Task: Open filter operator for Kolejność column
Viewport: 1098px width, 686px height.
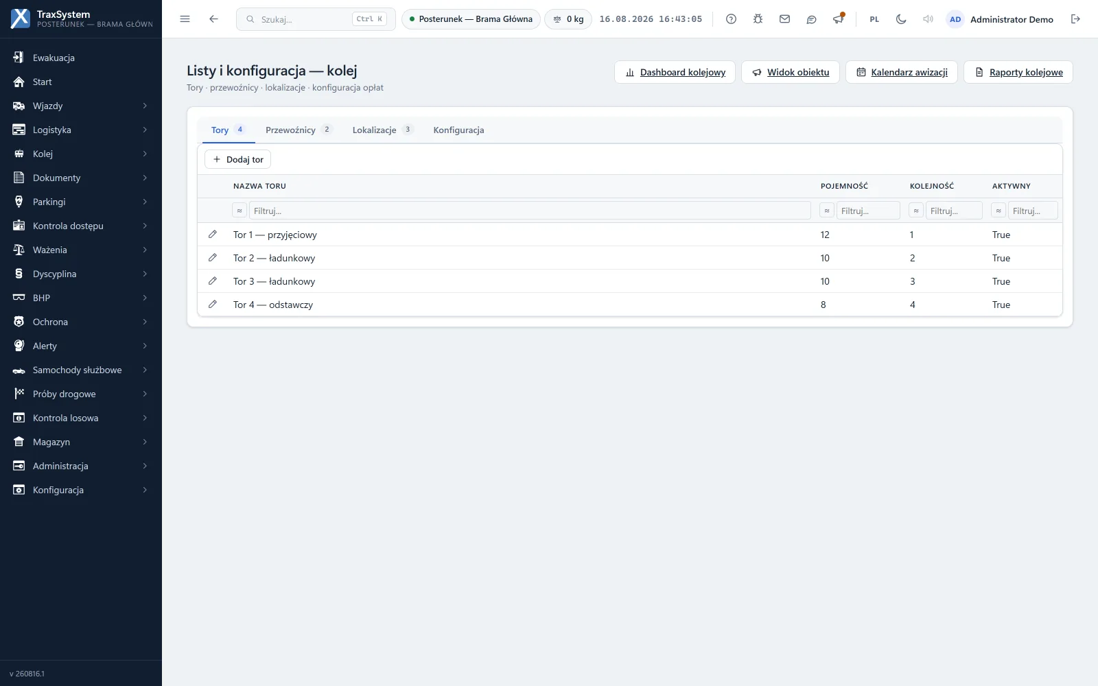Action: (916, 211)
